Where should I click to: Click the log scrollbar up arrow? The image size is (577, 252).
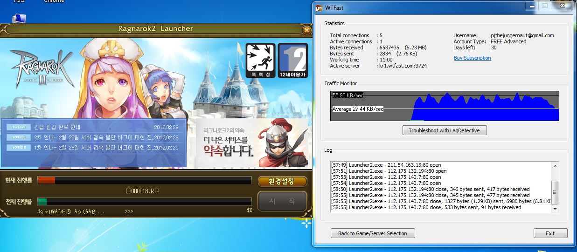pos(555,166)
